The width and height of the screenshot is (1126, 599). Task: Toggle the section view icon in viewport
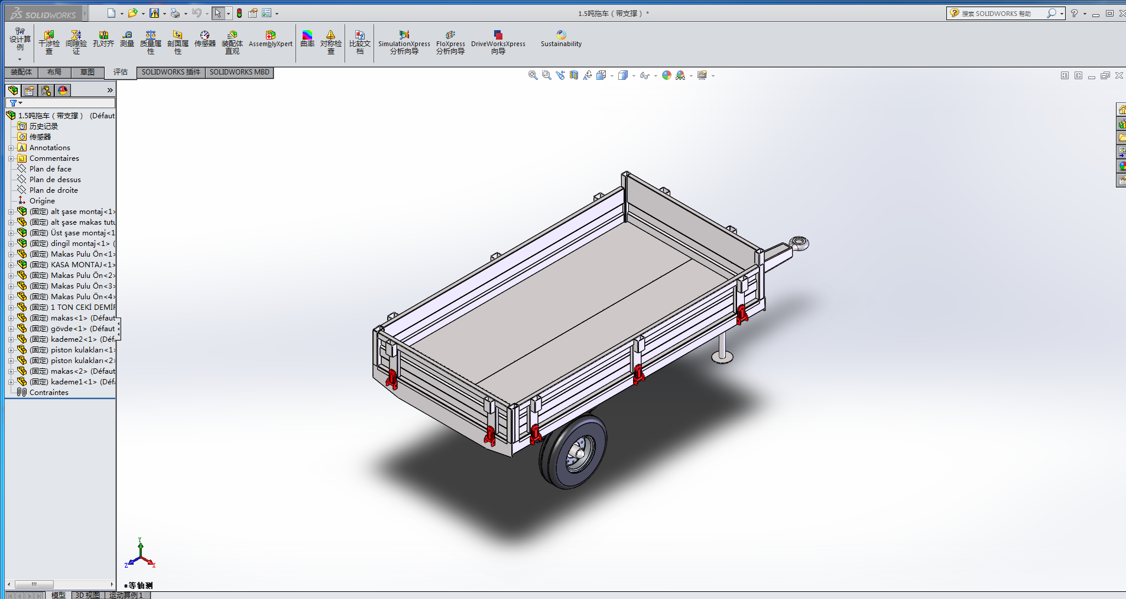(574, 75)
